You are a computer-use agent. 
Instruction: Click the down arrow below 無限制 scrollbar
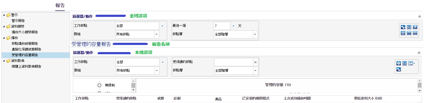coord(133,90)
